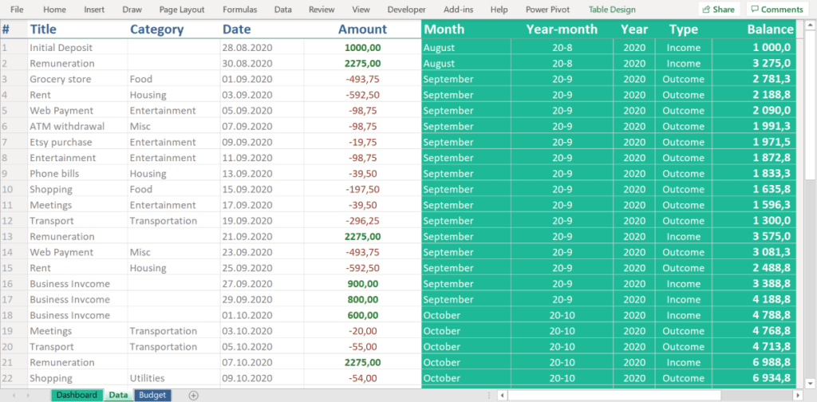Open the Page Layout tab
817x402 pixels.
182,10
